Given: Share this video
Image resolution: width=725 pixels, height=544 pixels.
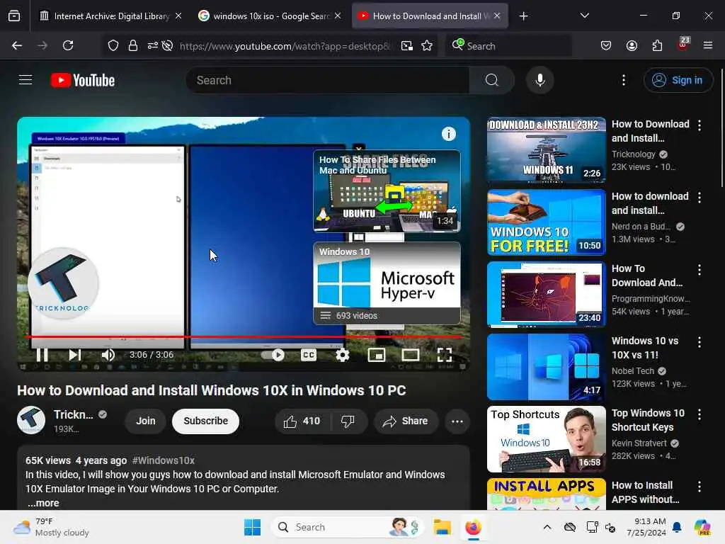Looking at the screenshot, I should pyautogui.click(x=406, y=421).
